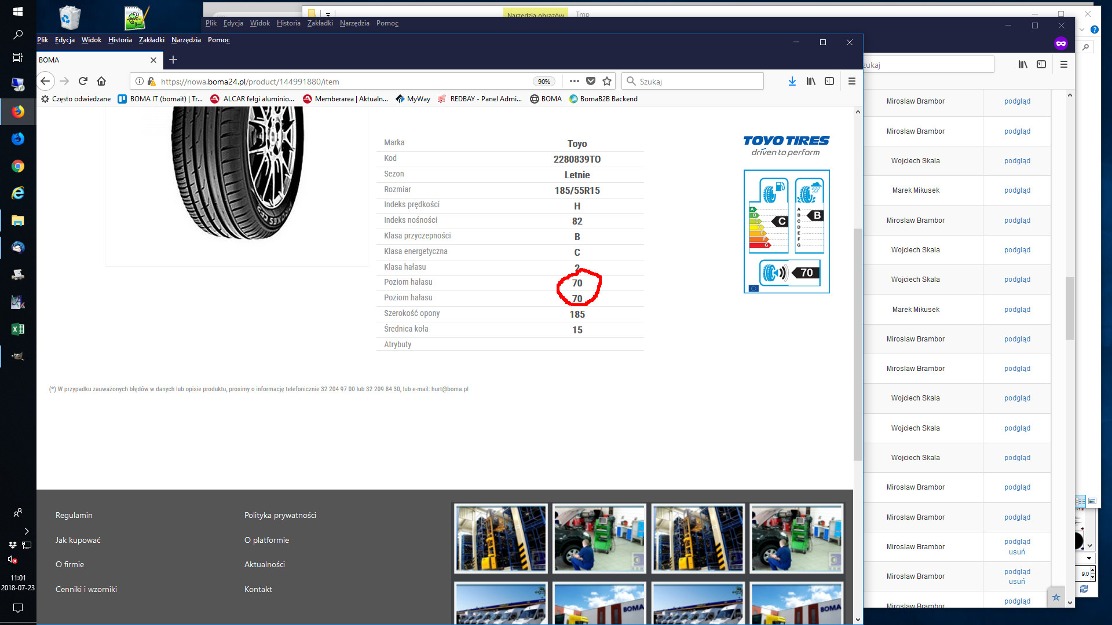1112x625 pixels.
Task: Open the Zakładki menu
Action: (x=151, y=40)
